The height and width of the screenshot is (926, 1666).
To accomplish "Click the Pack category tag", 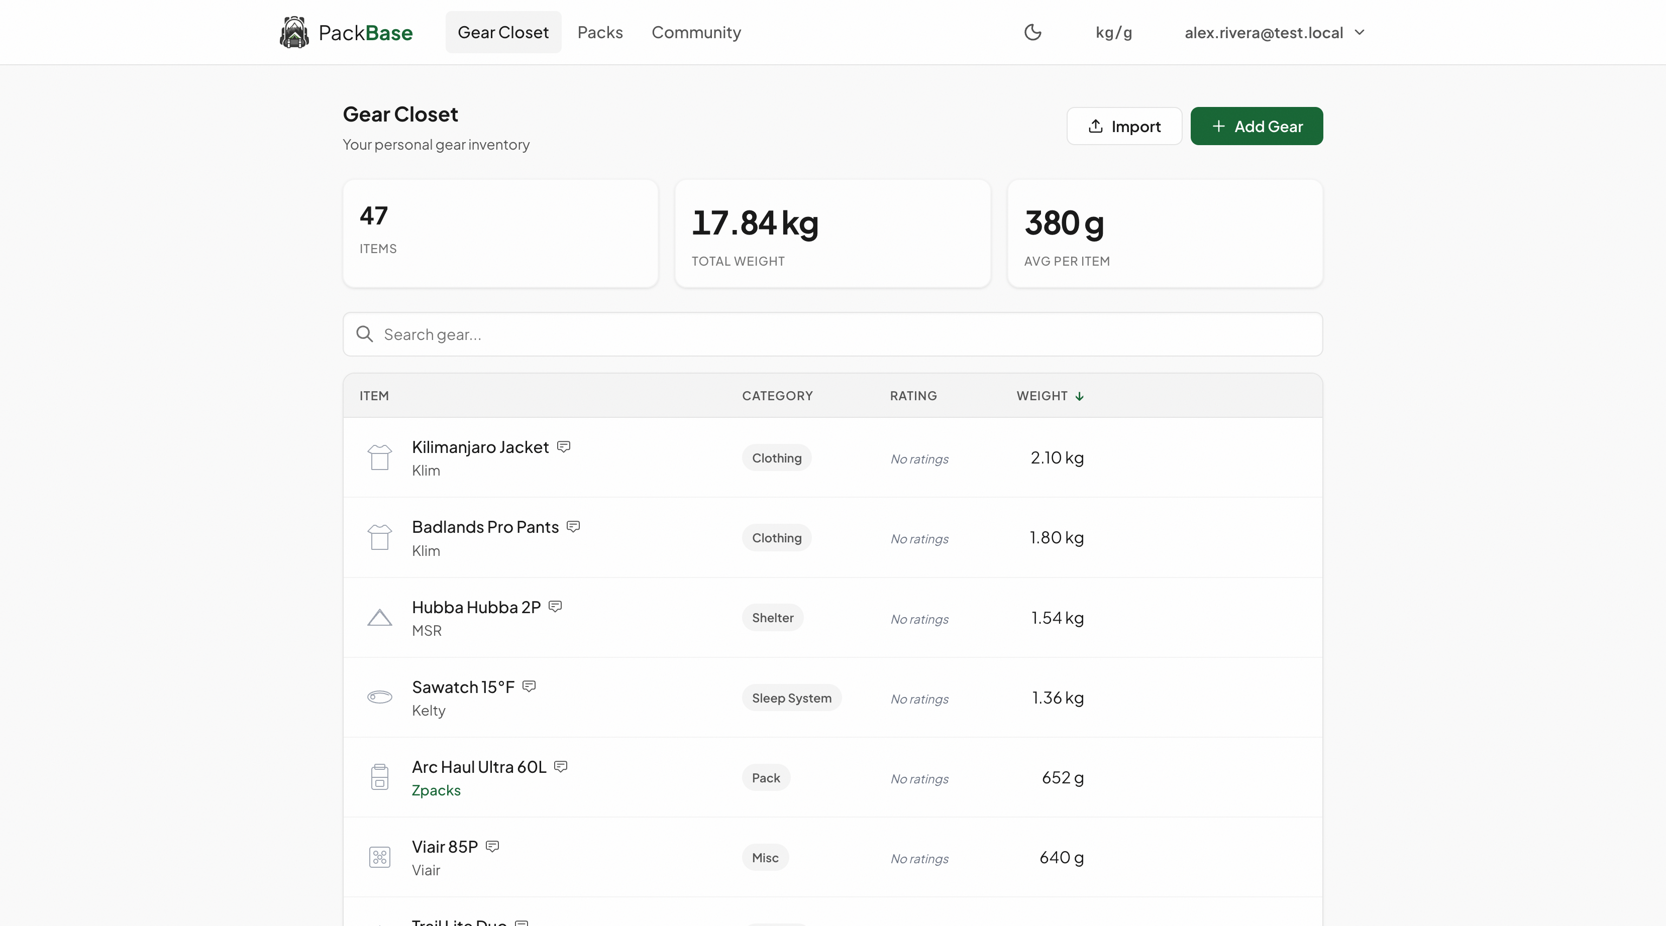I will coord(766,778).
